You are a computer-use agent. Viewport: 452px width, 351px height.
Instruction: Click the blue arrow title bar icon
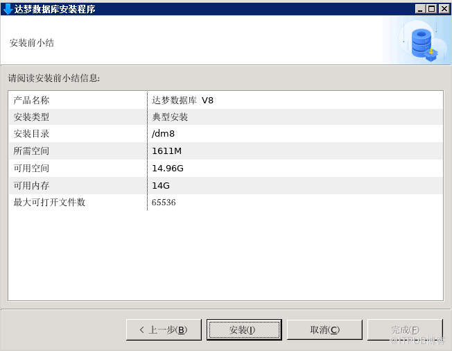(7, 9)
